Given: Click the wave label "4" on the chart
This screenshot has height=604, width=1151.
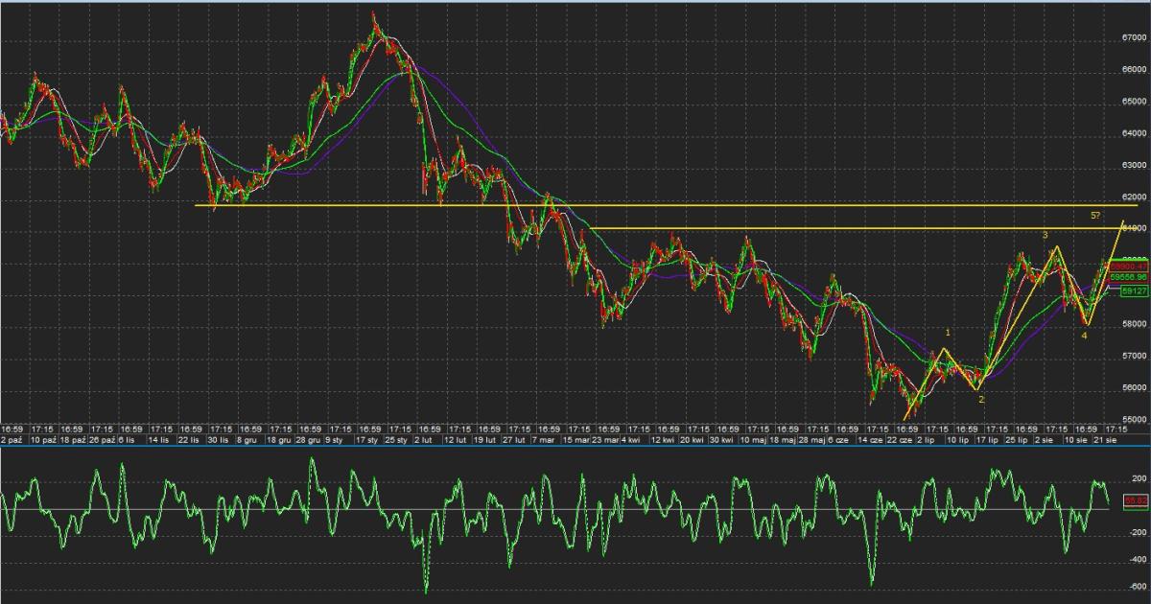Looking at the screenshot, I should (1085, 336).
